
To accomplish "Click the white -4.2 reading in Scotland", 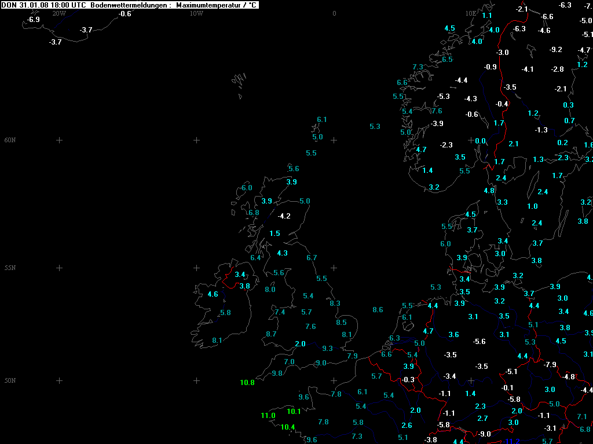I will pyautogui.click(x=284, y=216).
